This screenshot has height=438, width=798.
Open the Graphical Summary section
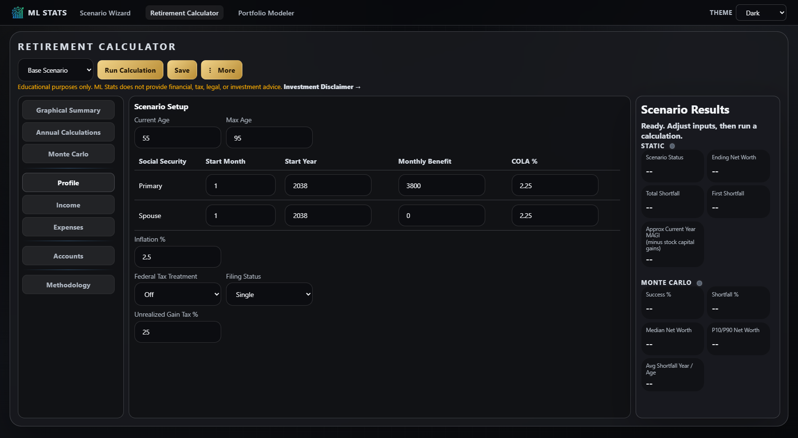click(68, 110)
